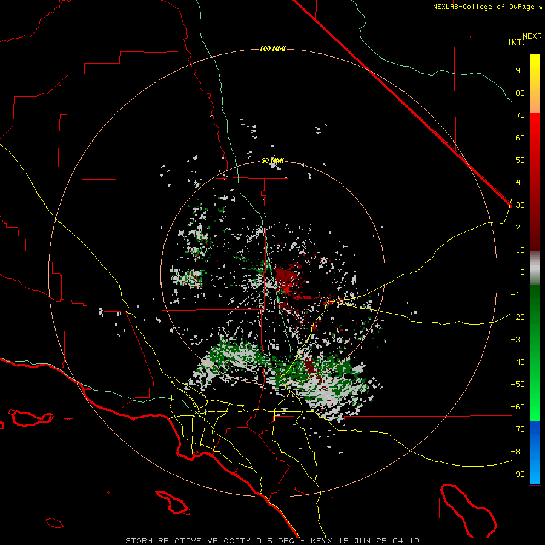Image resolution: width=545 pixels, height=545 pixels.
Task: Click the -70 value on the velocity scale
Action: [518, 429]
